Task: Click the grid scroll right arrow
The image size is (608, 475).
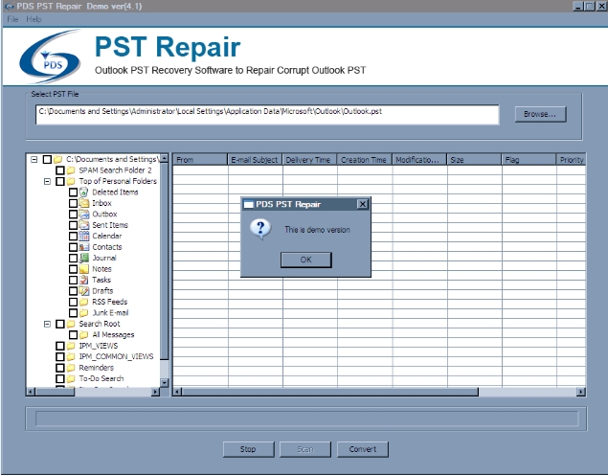Action: 581,392
